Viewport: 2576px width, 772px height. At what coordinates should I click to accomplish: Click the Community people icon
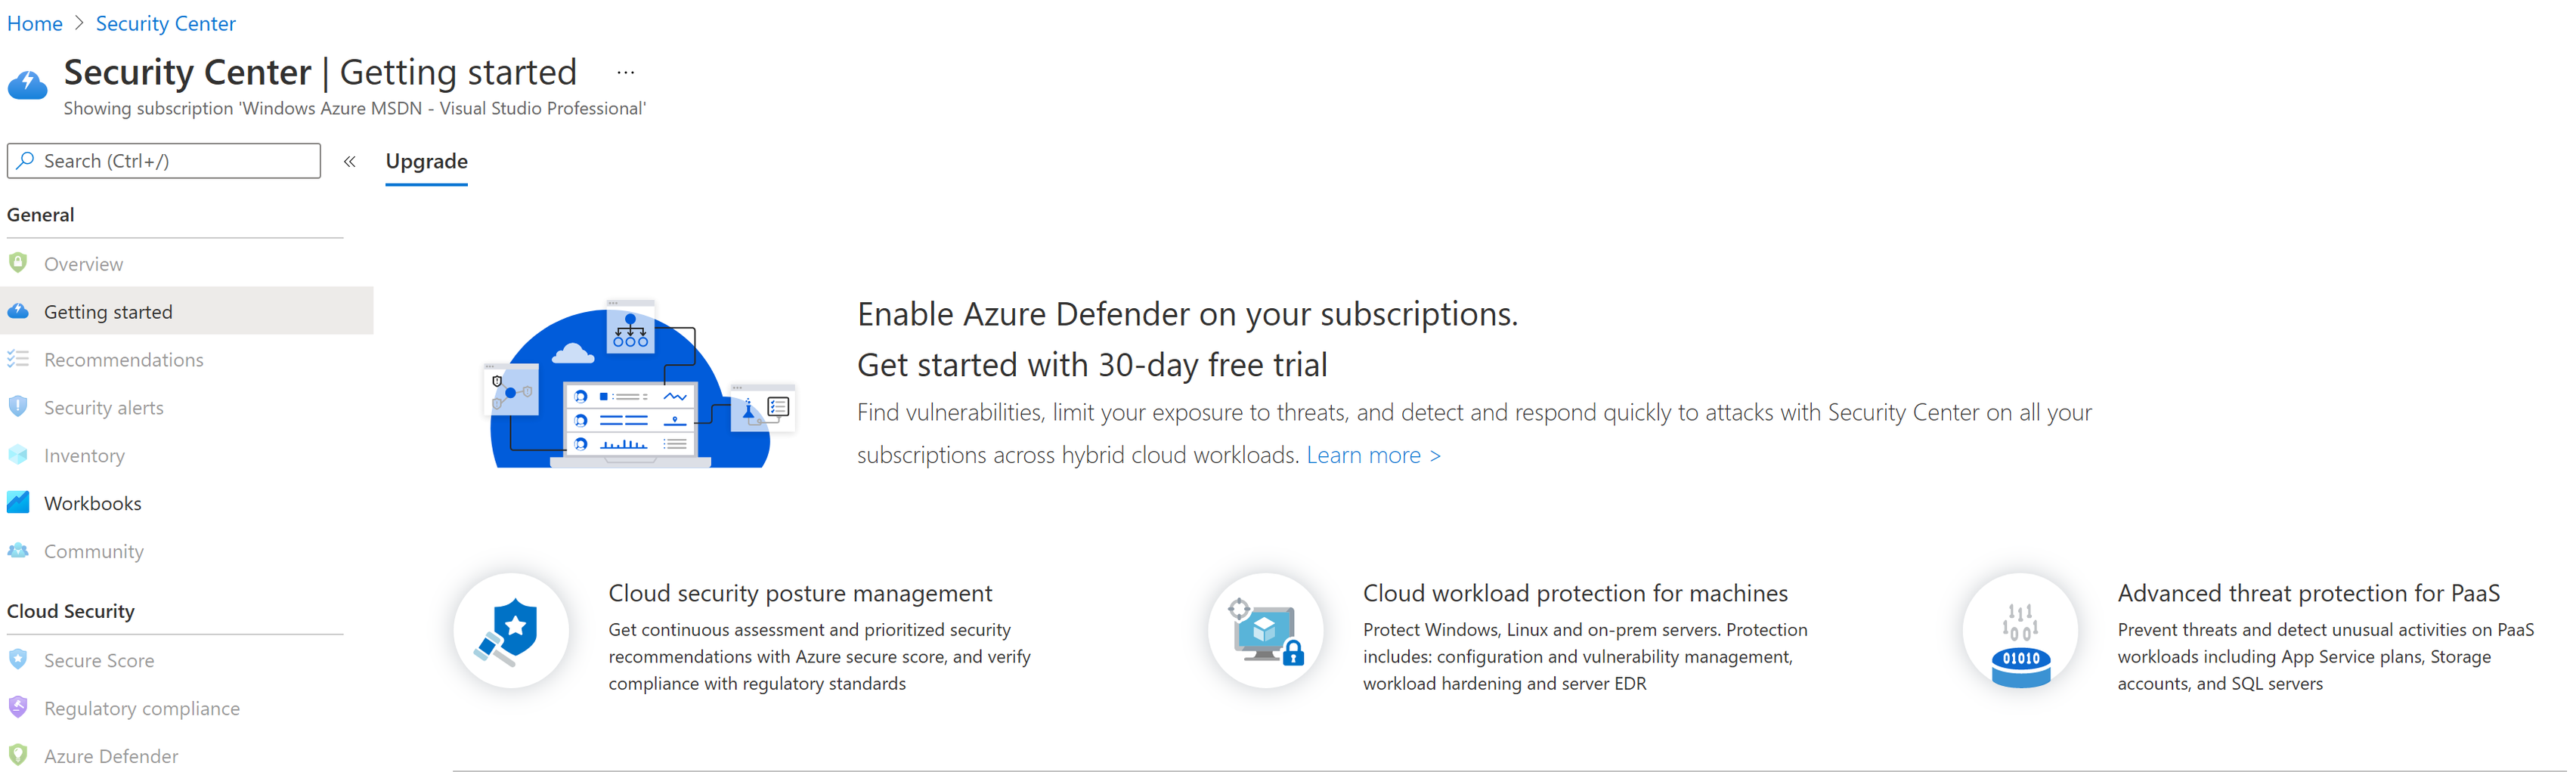pyautogui.click(x=18, y=550)
